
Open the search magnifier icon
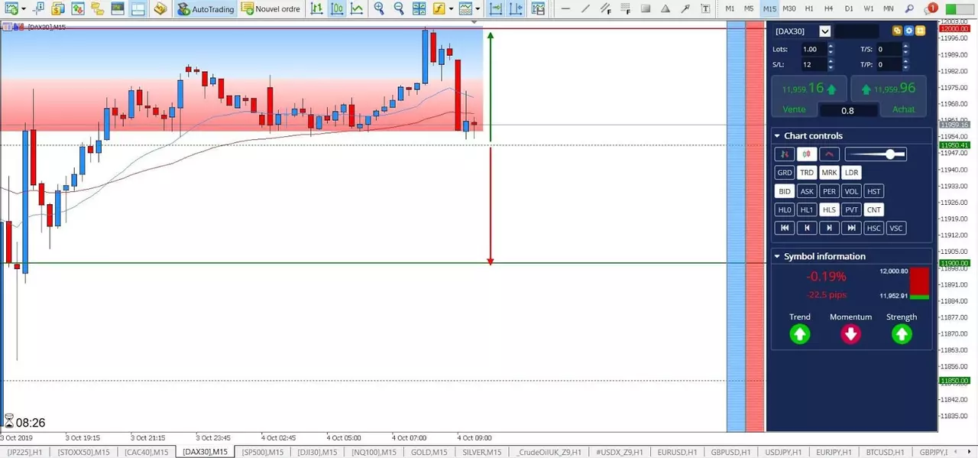pos(909,8)
